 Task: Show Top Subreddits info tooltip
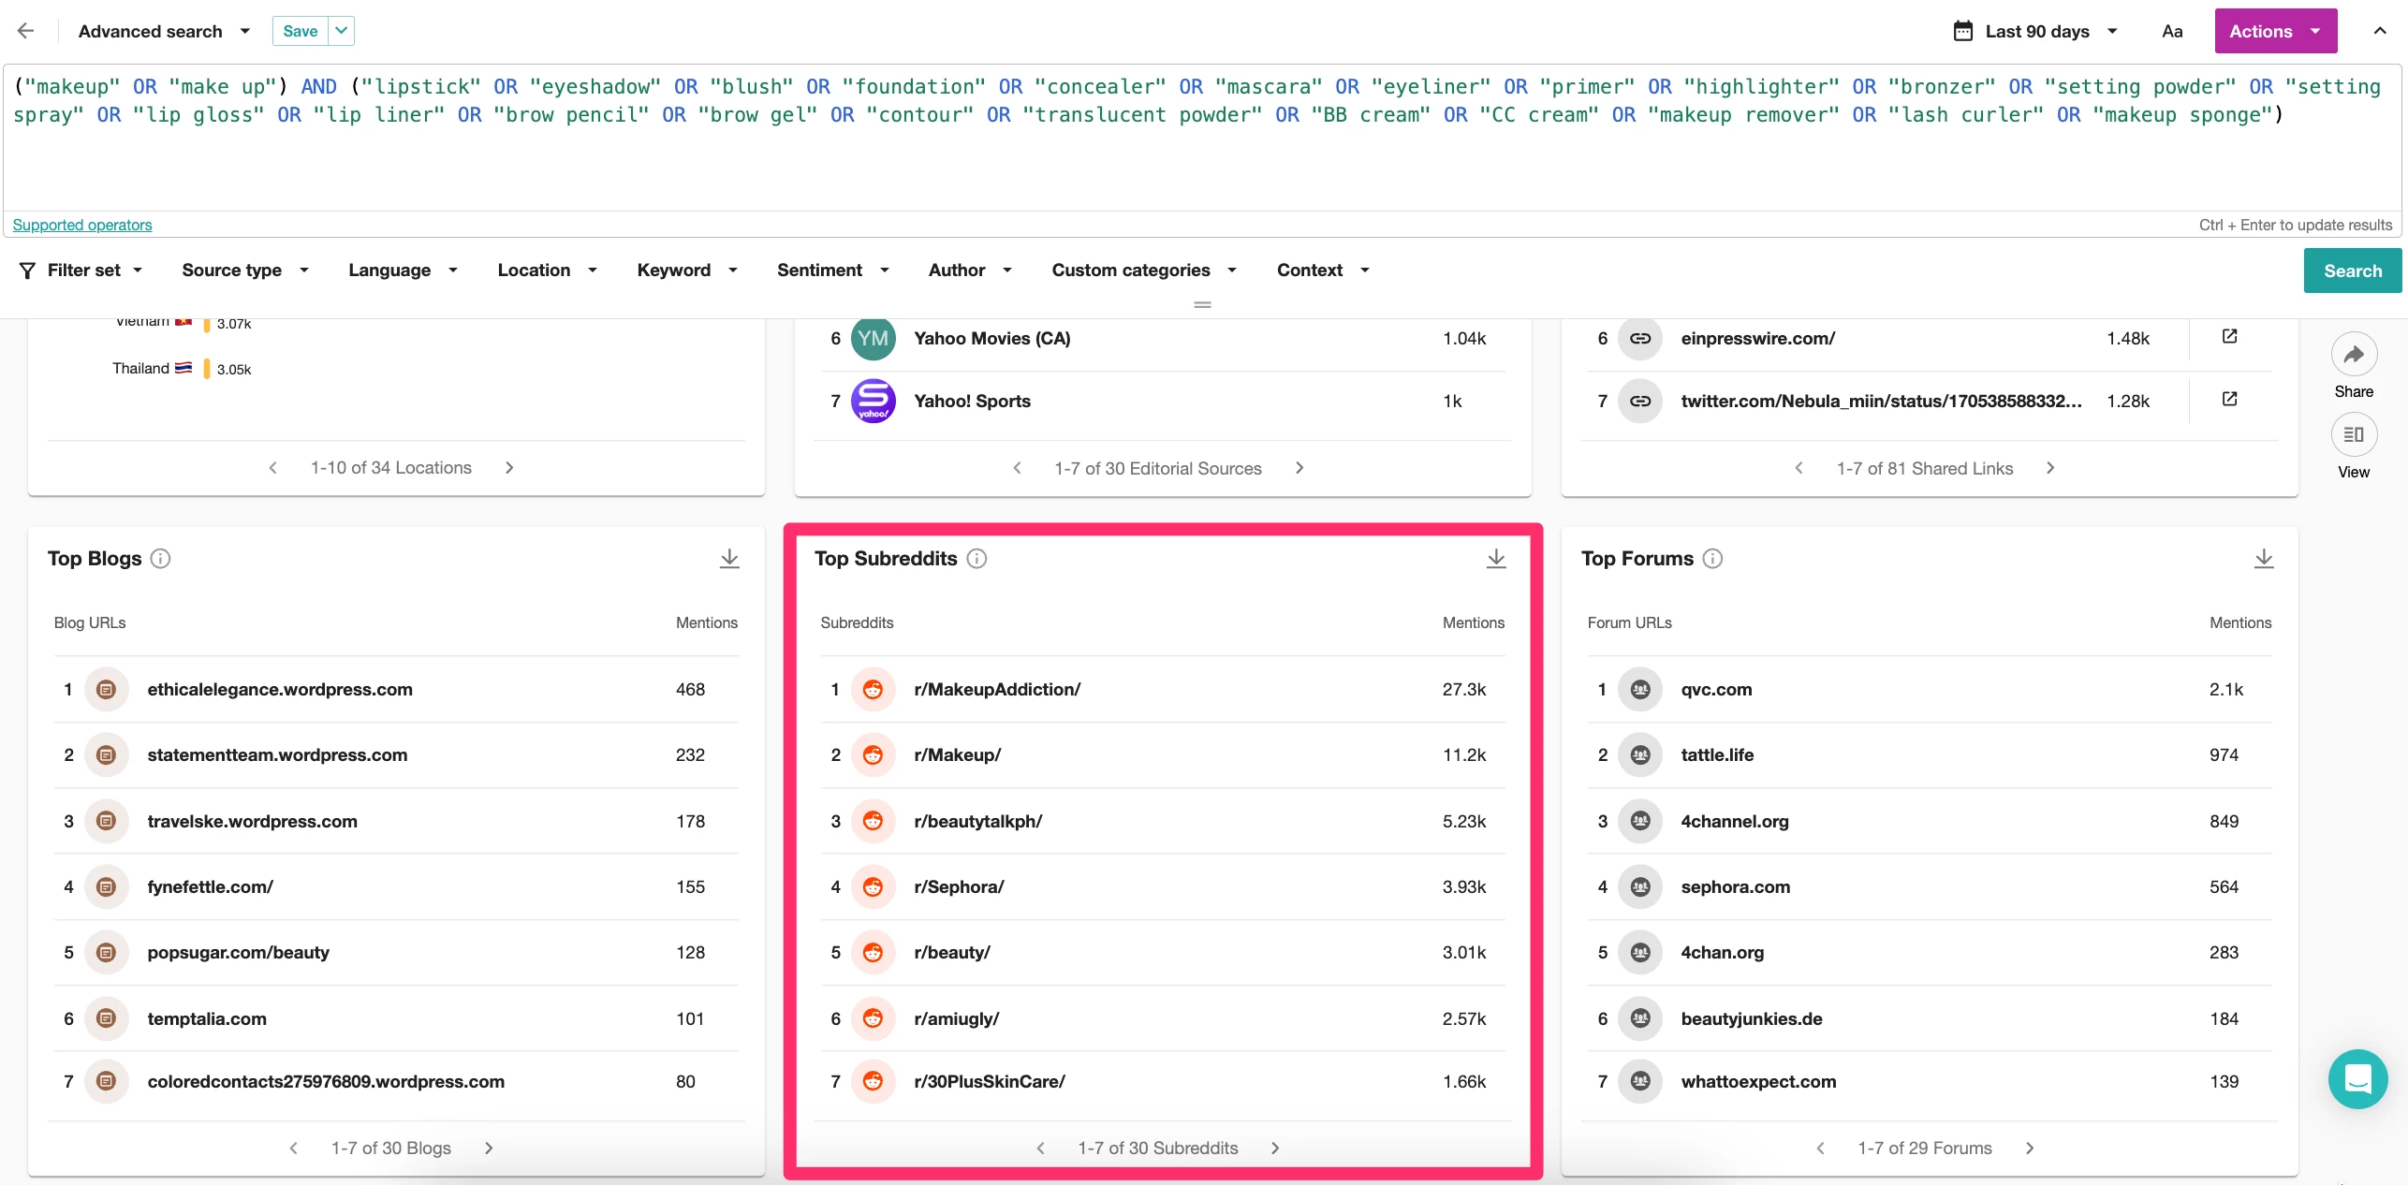[x=976, y=559]
